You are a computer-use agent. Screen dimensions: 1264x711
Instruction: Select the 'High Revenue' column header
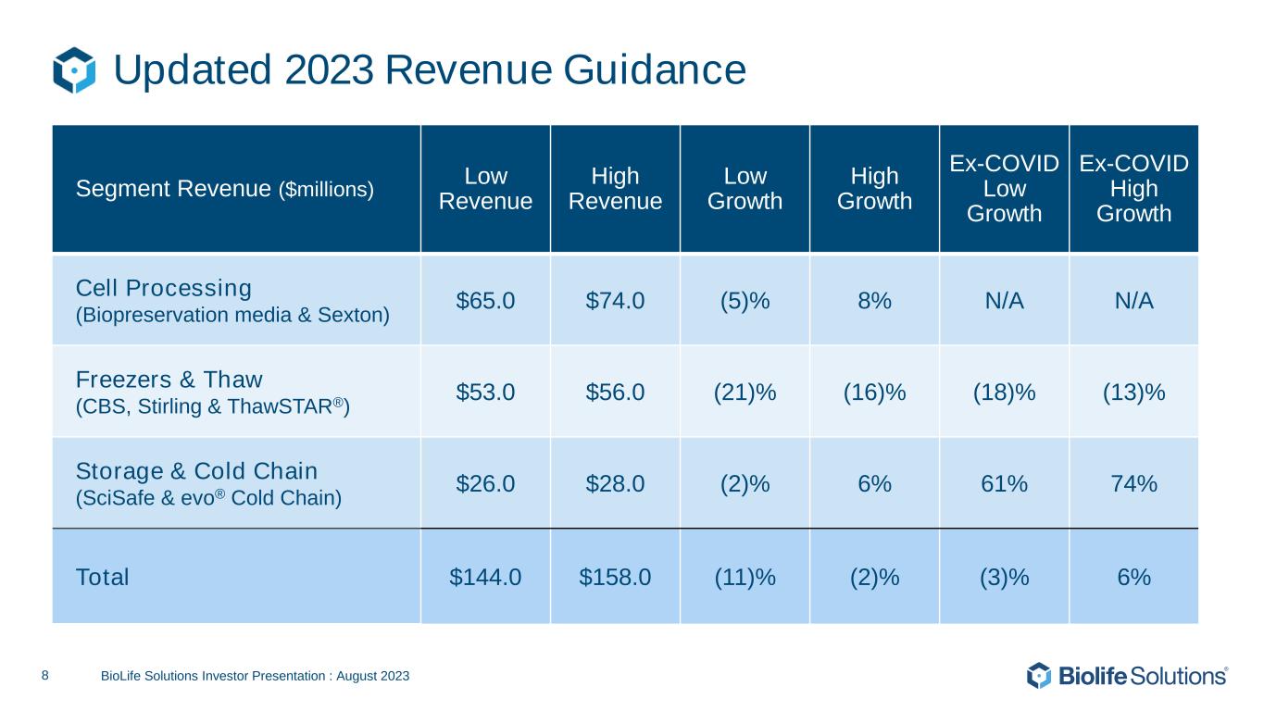point(615,189)
